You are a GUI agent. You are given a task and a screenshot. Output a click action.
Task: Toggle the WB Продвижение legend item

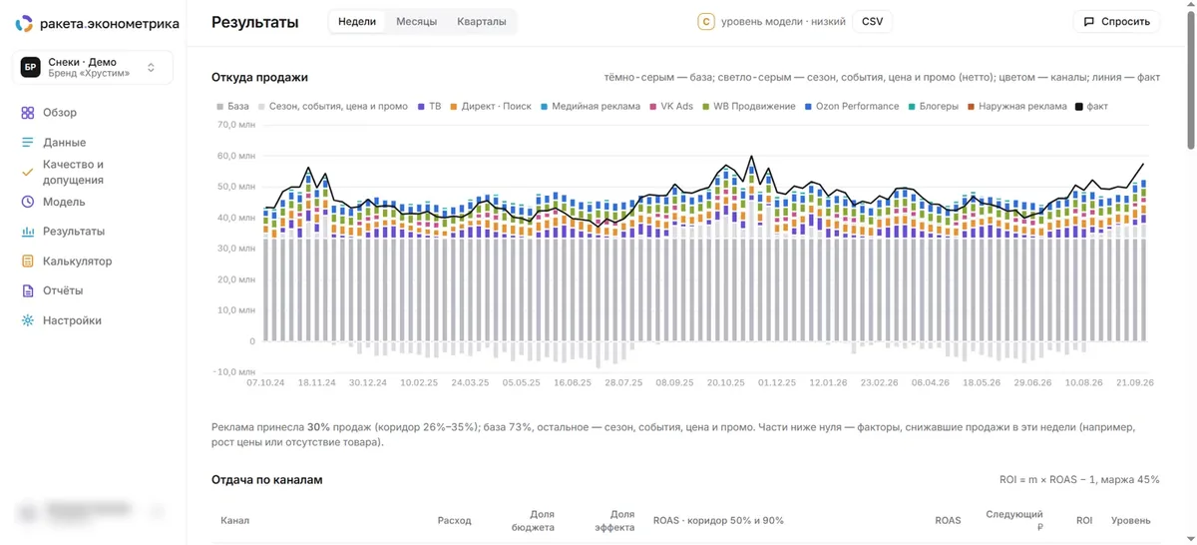coord(748,107)
